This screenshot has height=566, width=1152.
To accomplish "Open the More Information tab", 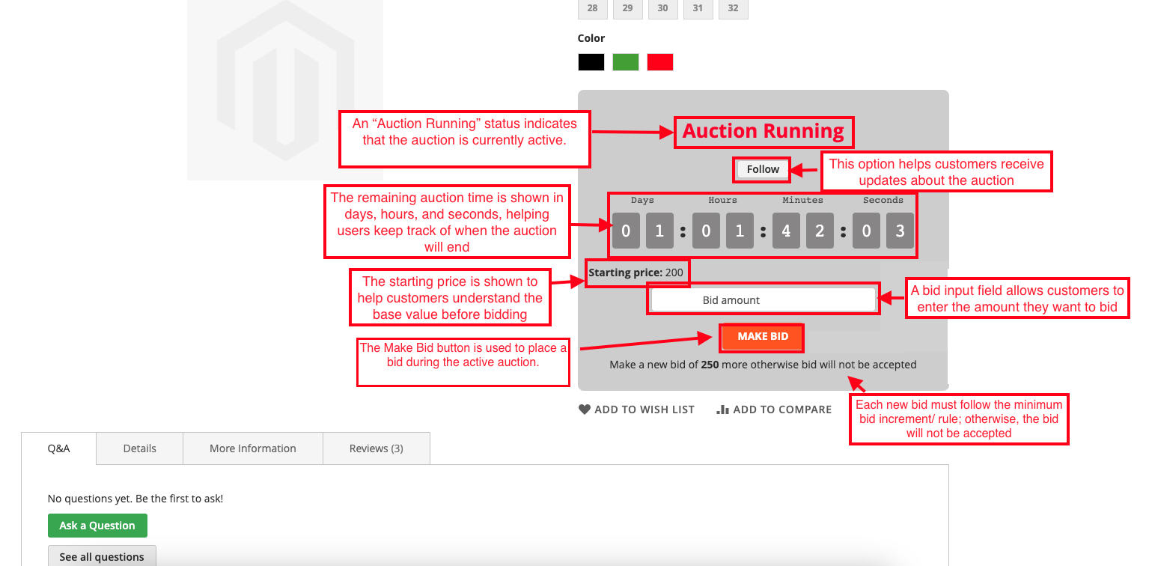I will [x=252, y=448].
